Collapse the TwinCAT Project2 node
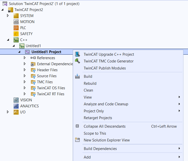 (2, 10)
